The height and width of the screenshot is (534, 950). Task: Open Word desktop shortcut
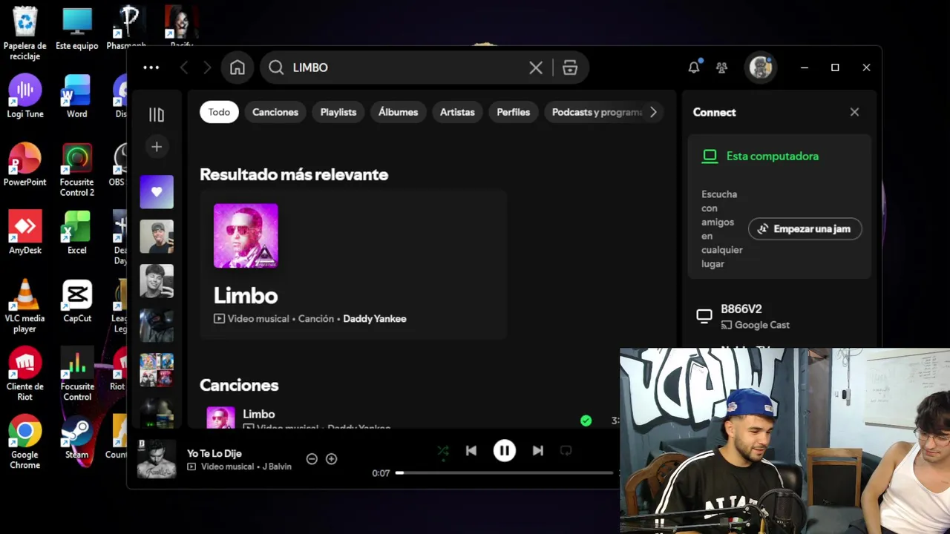[77, 97]
